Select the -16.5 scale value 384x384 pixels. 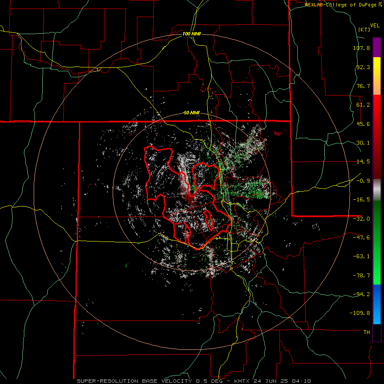tap(361, 200)
